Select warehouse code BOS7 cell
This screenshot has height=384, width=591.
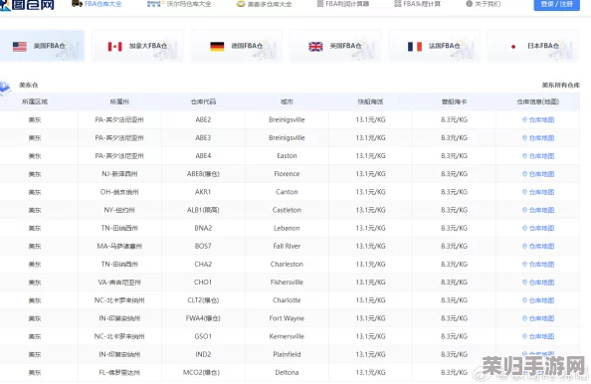(203, 246)
